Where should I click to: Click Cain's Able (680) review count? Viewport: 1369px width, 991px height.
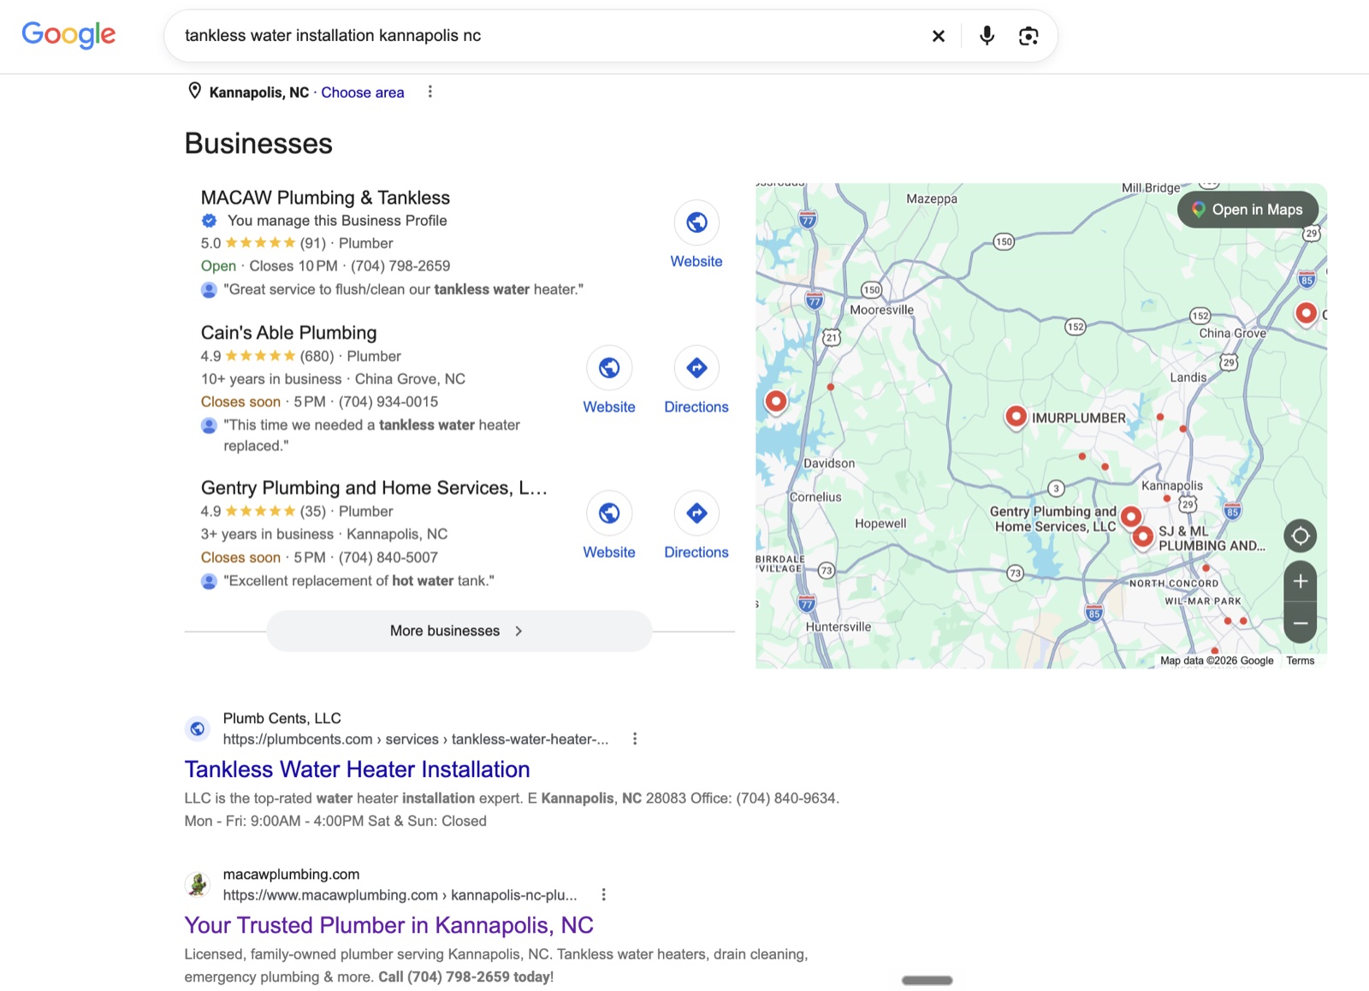(x=317, y=356)
